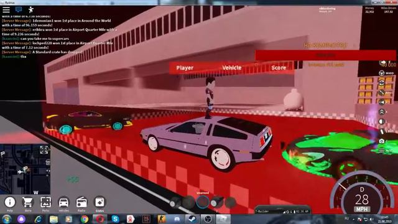Open the Perks menu icon
398x224 pixels.
[45, 202]
